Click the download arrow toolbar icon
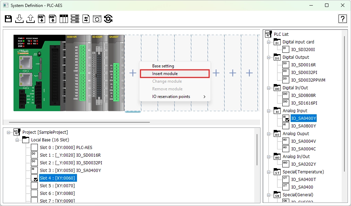 19,19
